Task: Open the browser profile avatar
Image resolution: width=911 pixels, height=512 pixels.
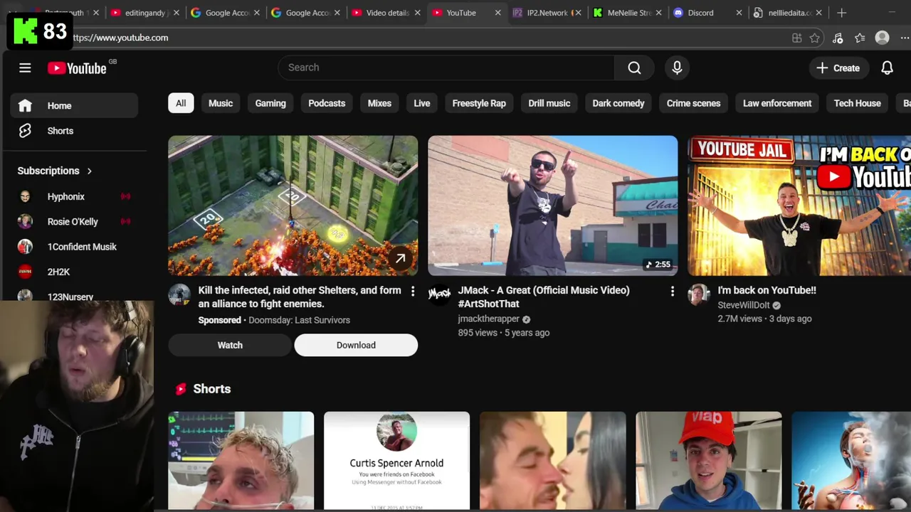Action: (x=882, y=38)
